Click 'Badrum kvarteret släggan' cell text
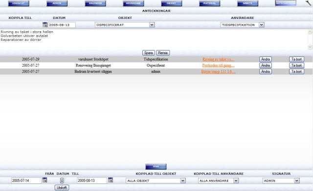Image resolution: width=313 pixels, height=191 pixels. 93,72
